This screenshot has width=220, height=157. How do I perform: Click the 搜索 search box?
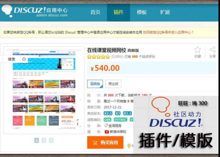pyautogui.click(x=12, y=59)
